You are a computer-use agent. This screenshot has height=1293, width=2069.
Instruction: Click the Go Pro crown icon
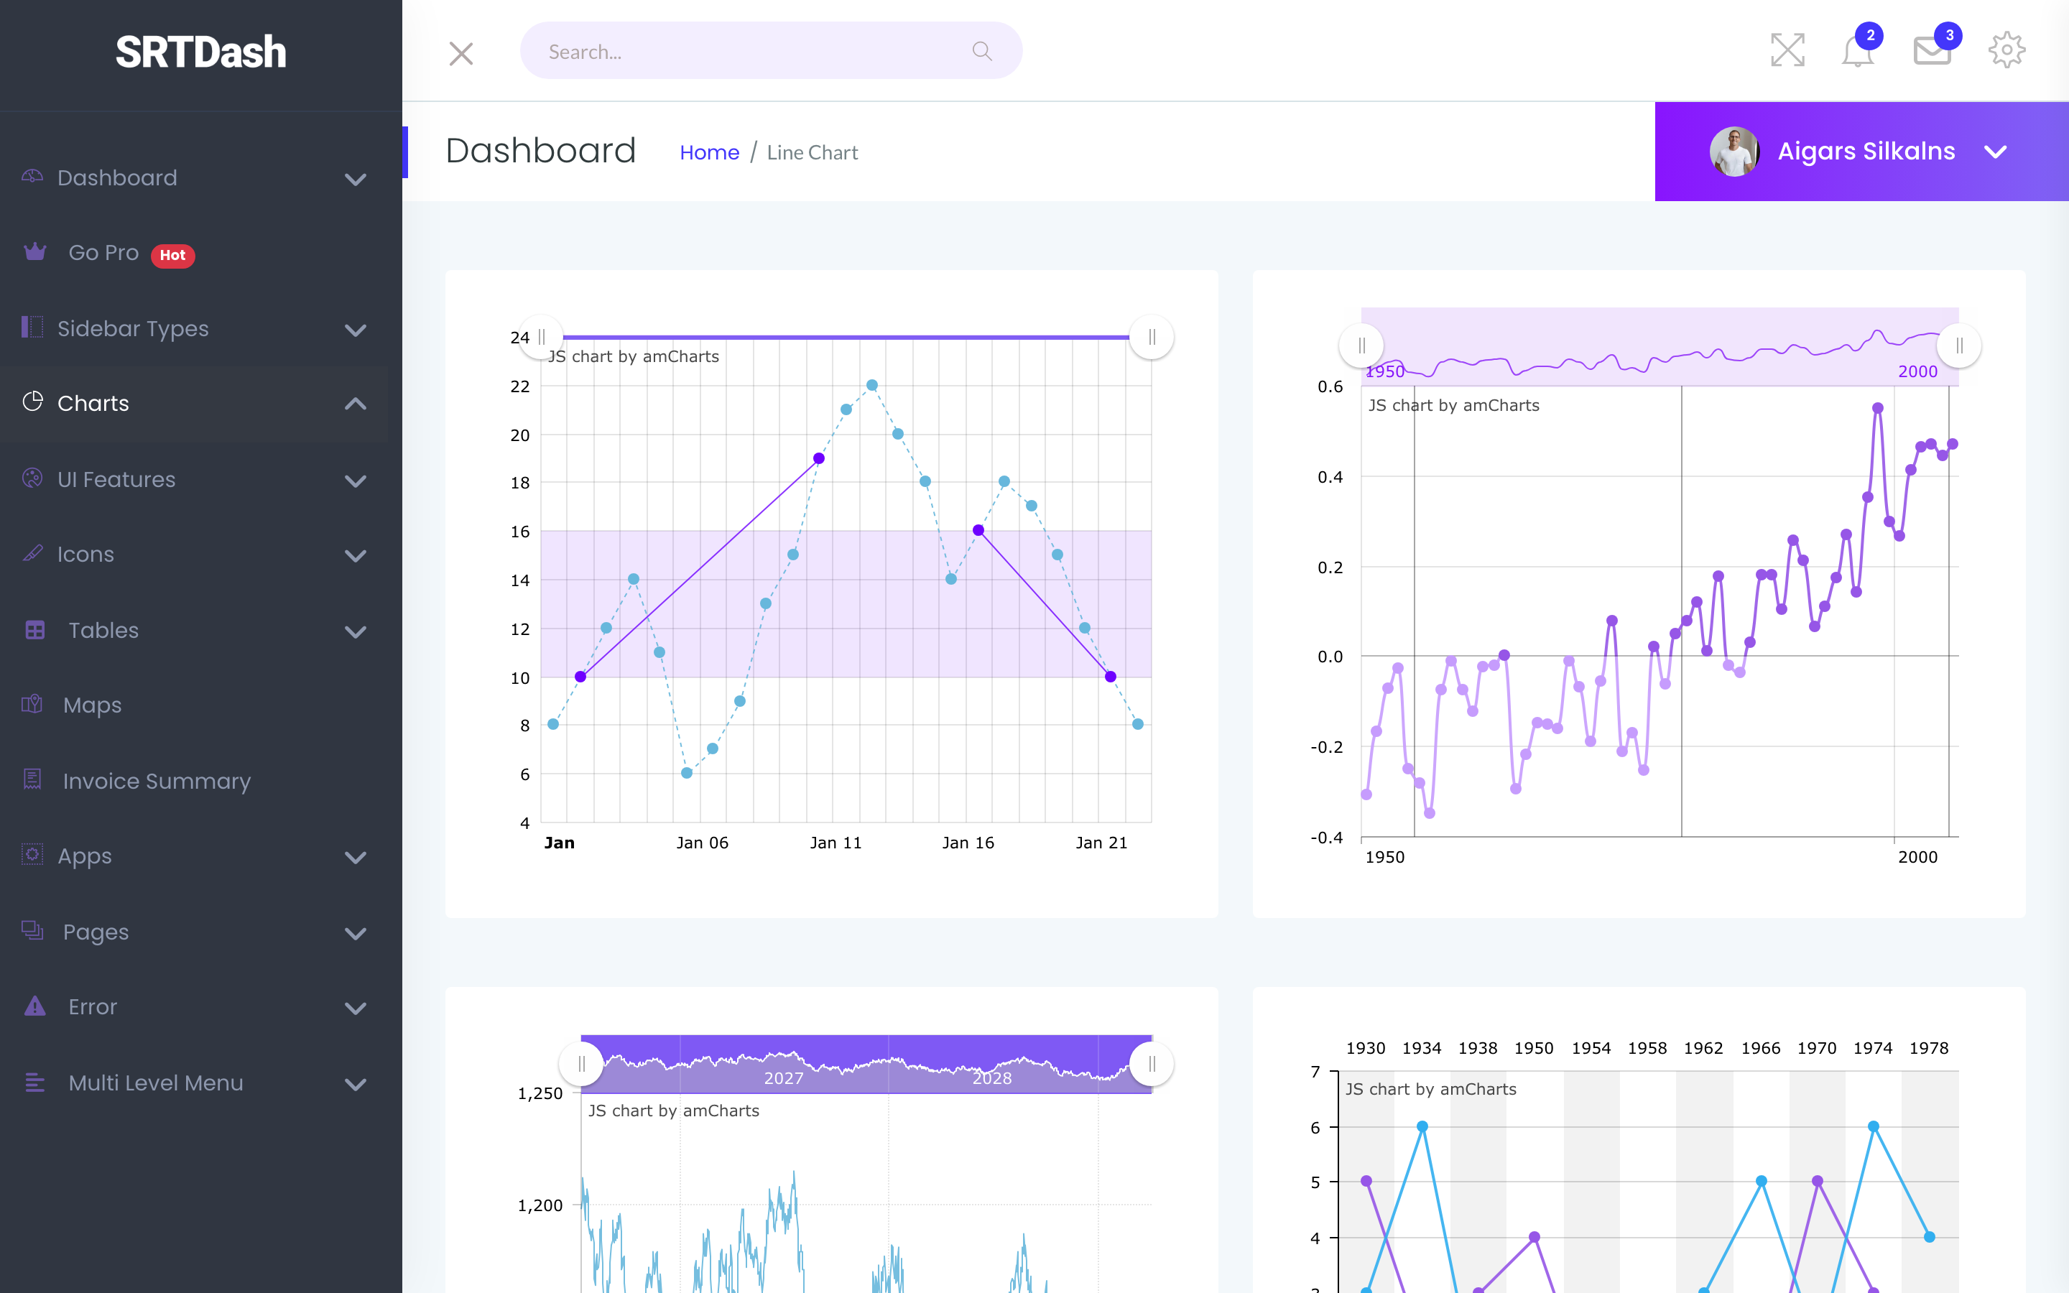point(35,251)
